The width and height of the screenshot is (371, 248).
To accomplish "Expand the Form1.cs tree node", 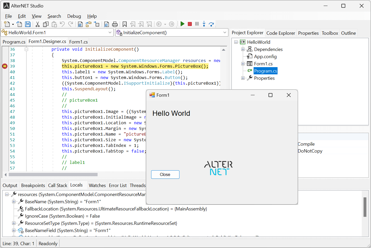I will (243, 64).
